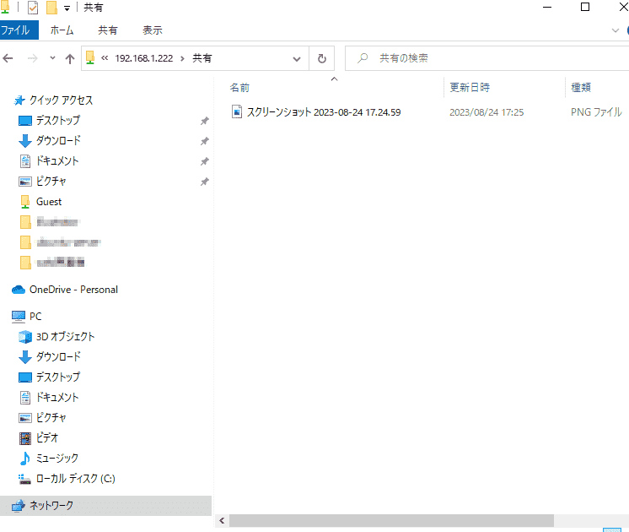This screenshot has height=532, width=629.
Task: Switch to the View ribbon tab
Action: tap(153, 30)
